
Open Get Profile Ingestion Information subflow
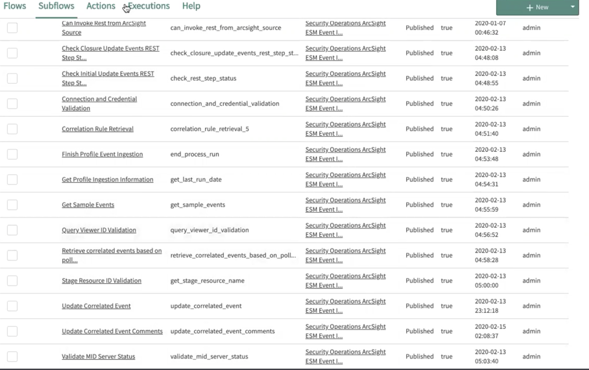(107, 180)
